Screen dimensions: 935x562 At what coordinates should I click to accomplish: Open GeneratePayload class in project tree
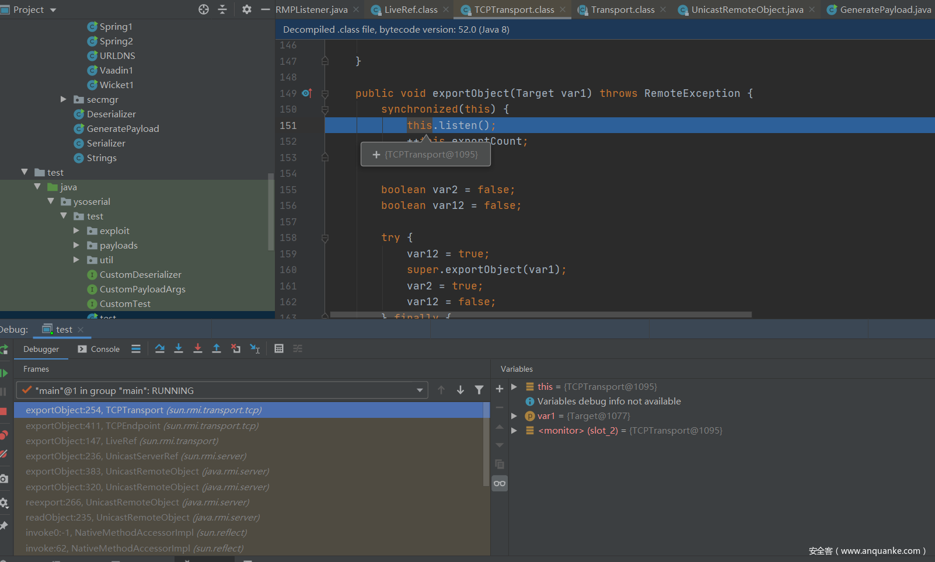click(123, 128)
